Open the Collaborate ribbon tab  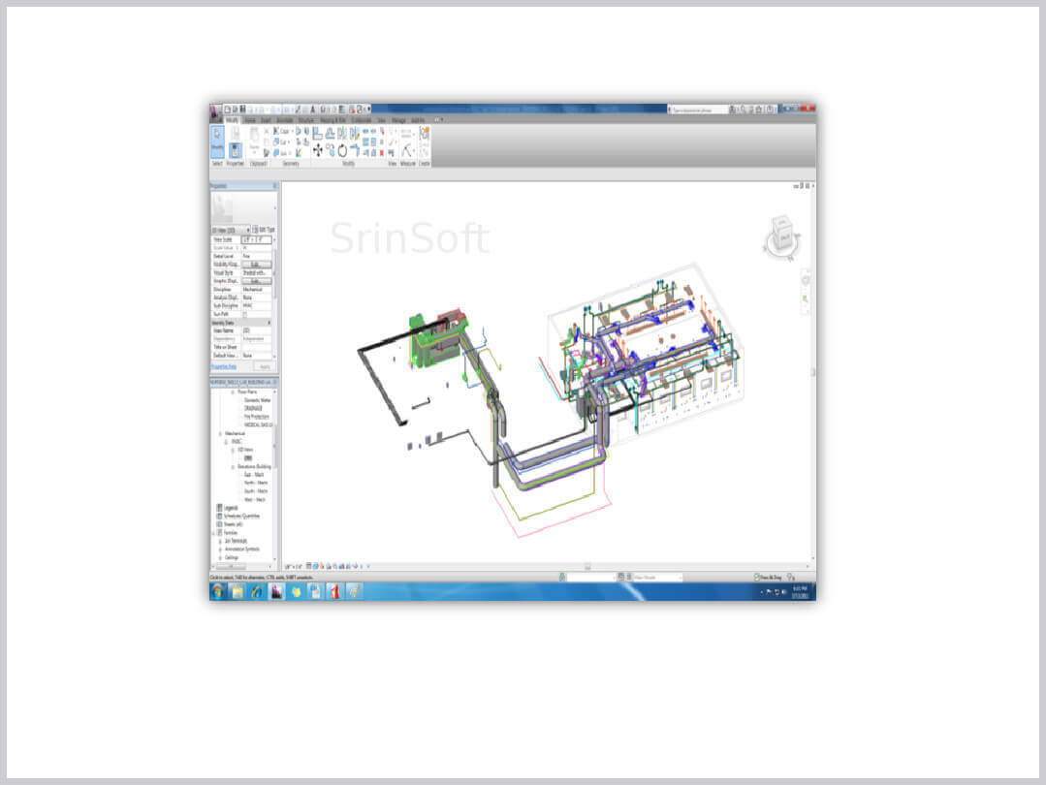(x=361, y=120)
